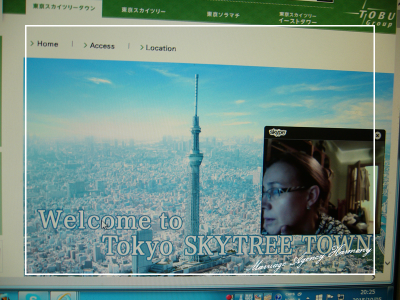
Task: Open the Action Center flag icon
Action: click(329, 297)
